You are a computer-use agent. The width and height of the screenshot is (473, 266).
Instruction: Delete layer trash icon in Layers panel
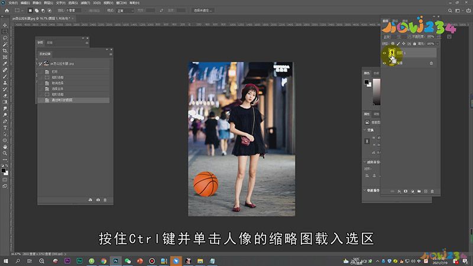tap(432, 191)
